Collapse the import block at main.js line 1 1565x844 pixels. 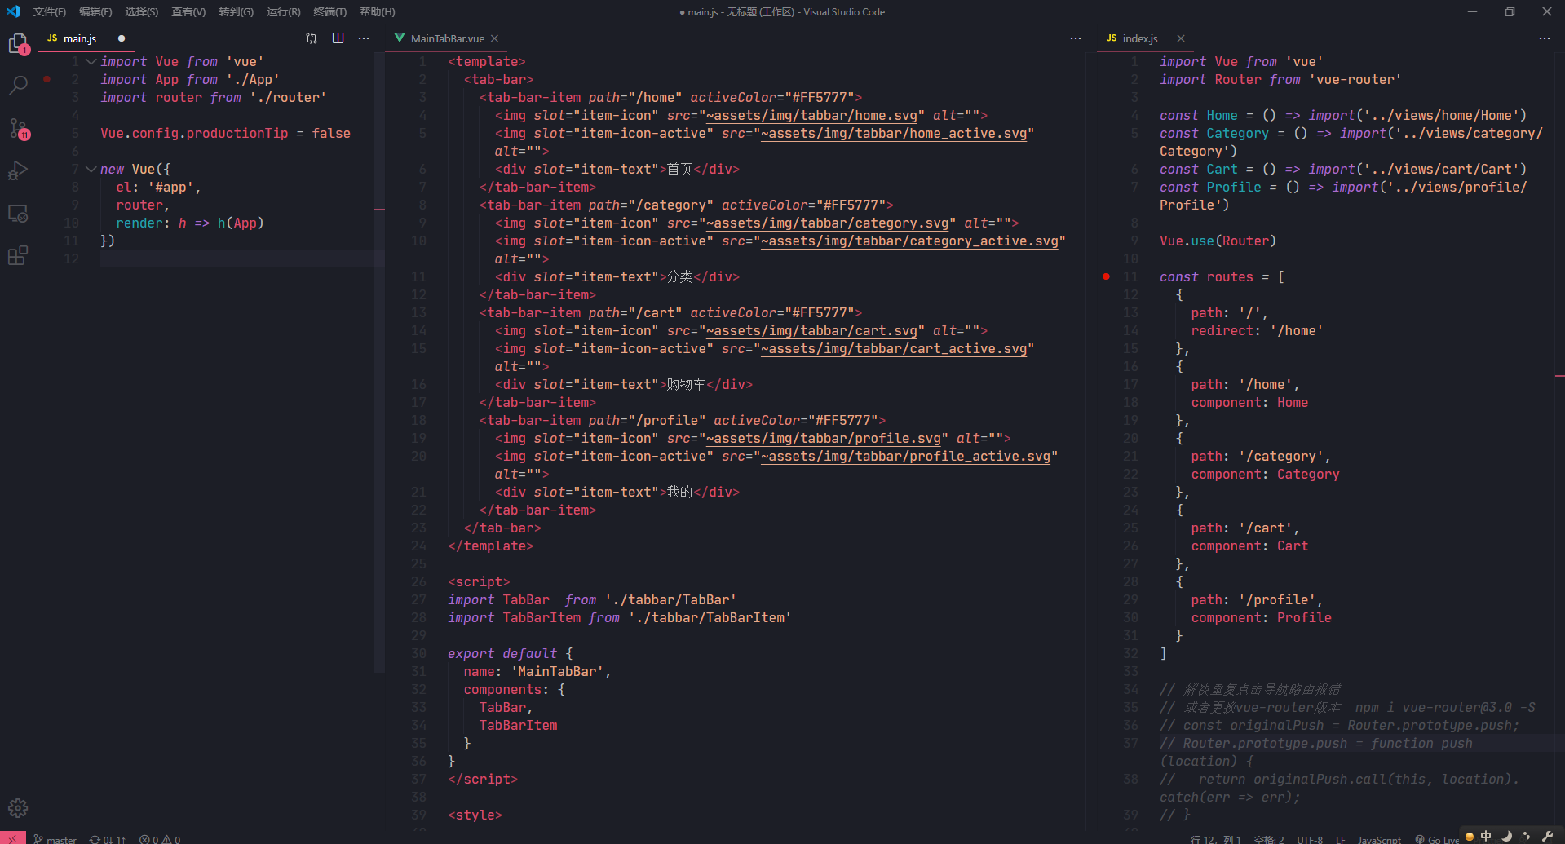[x=91, y=61]
